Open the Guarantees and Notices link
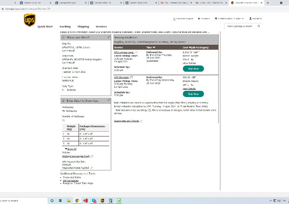The image size is (289, 204). (127, 121)
